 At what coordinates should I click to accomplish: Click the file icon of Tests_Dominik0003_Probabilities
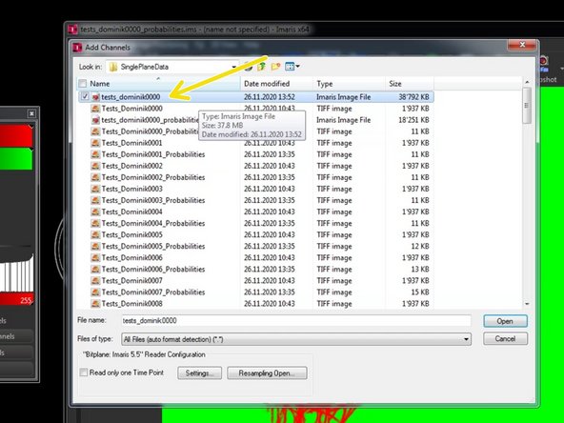point(95,201)
